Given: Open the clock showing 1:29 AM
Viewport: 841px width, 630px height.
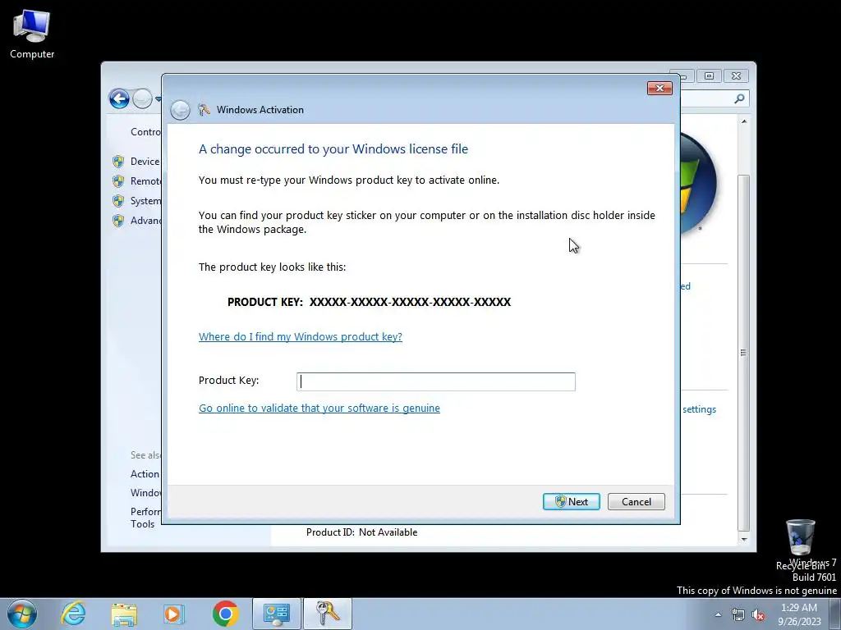Looking at the screenshot, I should (799, 608).
